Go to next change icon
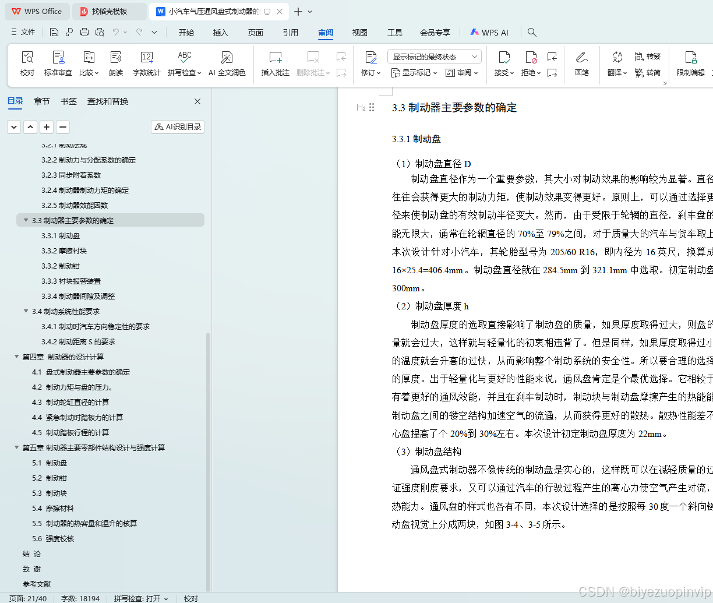713x603 pixels. pos(552,73)
